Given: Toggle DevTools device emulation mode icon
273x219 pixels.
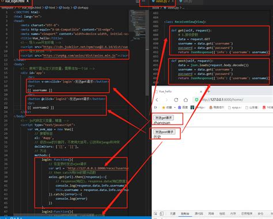Looking at the screenshot, I should point(162,214).
